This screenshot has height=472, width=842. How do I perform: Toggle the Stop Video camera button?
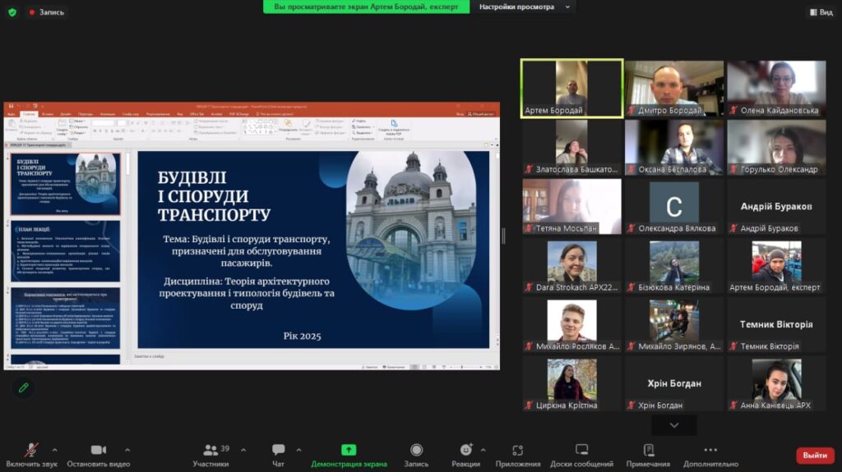tap(99, 451)
